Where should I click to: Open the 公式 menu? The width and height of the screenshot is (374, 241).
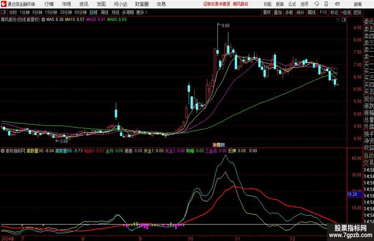(292, 4)
